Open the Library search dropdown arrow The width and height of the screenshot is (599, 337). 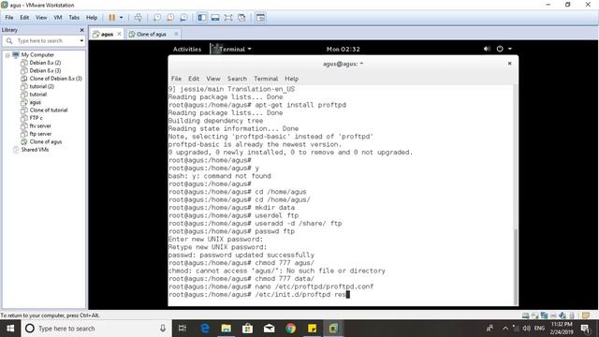[81, 40]
